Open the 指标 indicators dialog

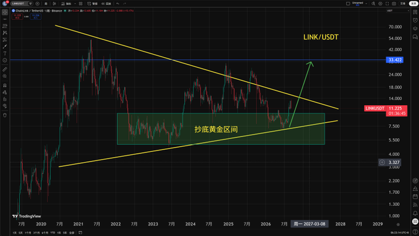click(66, 4)
